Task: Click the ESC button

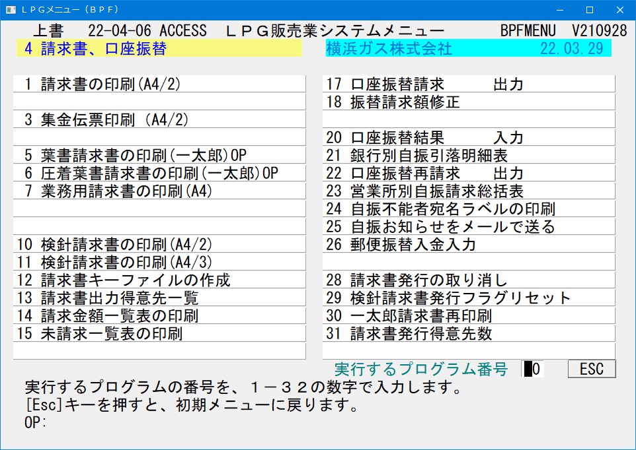Action: click(x=592, y=369)
